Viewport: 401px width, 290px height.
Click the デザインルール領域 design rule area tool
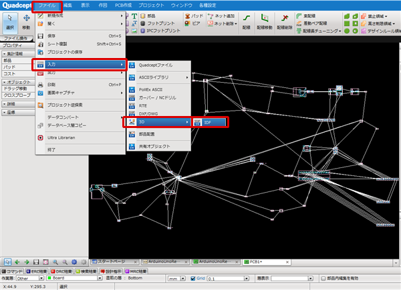[381, 31]
